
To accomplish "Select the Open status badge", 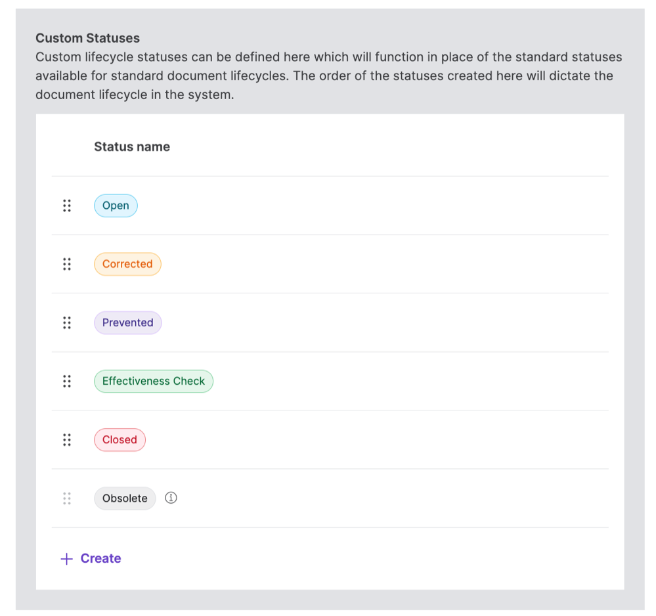I will (x=116, y=206).
